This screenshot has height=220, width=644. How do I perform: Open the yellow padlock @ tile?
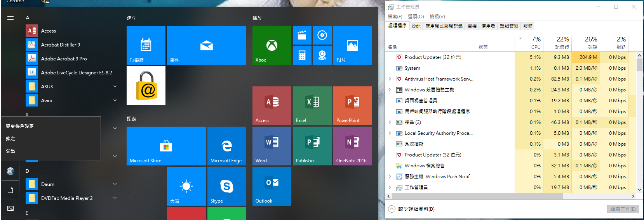(146, 86)
